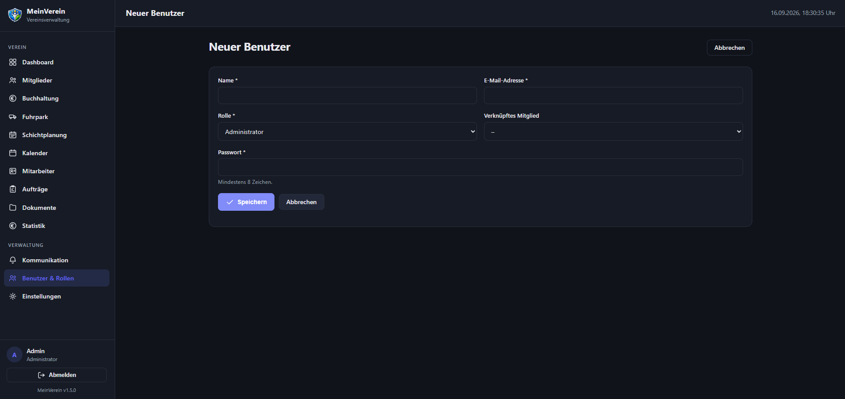
Task: View the Statistik page
Action: 56,226
